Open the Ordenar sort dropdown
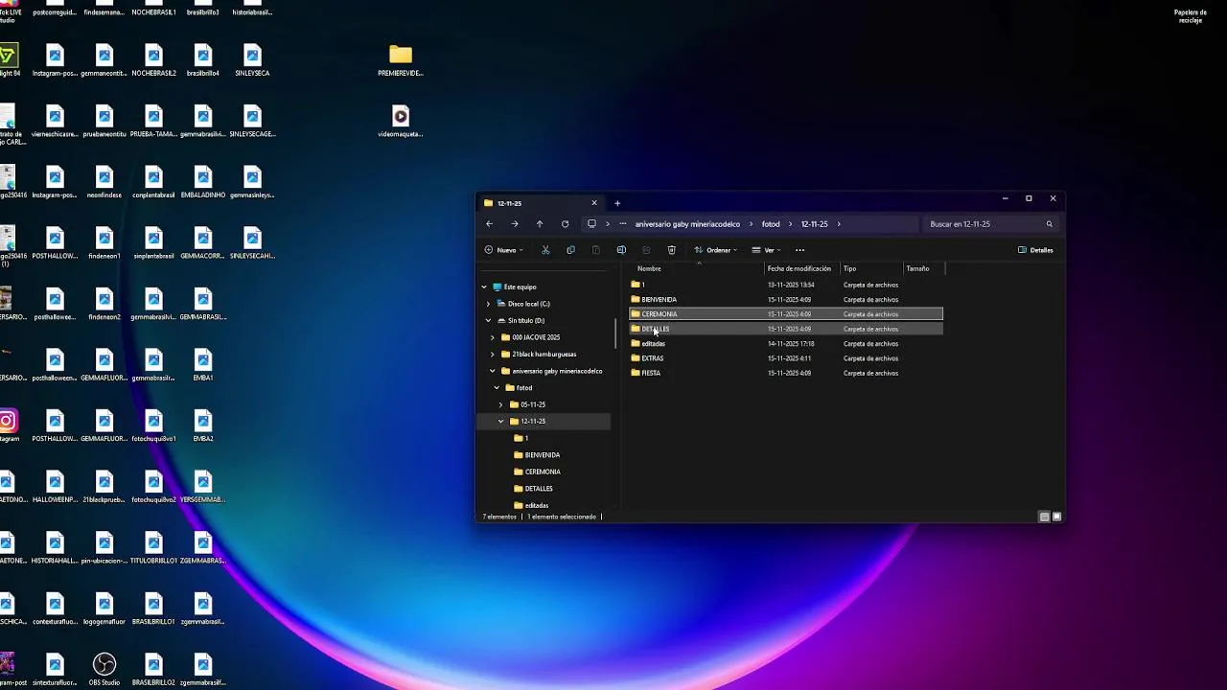1227x690 pixels. (716, 250)
